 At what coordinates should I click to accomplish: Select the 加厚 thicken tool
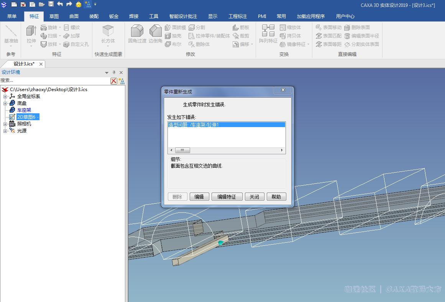72,36
